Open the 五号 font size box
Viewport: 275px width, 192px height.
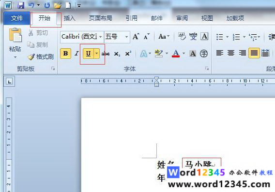[x=117, y=37]
